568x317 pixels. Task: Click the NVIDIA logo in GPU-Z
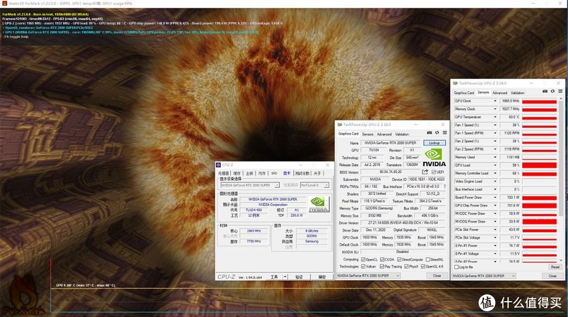coord(434,155)
